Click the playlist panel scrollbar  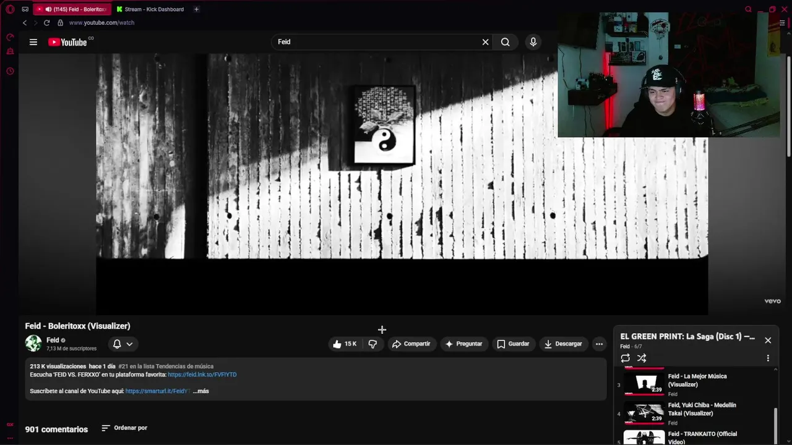[774, 425]
